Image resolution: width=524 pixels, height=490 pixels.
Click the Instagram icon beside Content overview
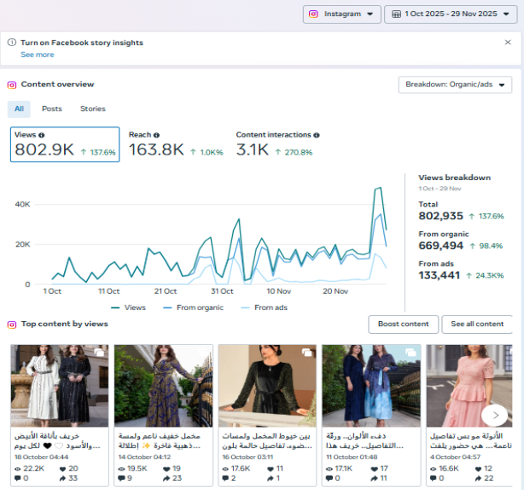pyautogui.click(x=12, y=85)
